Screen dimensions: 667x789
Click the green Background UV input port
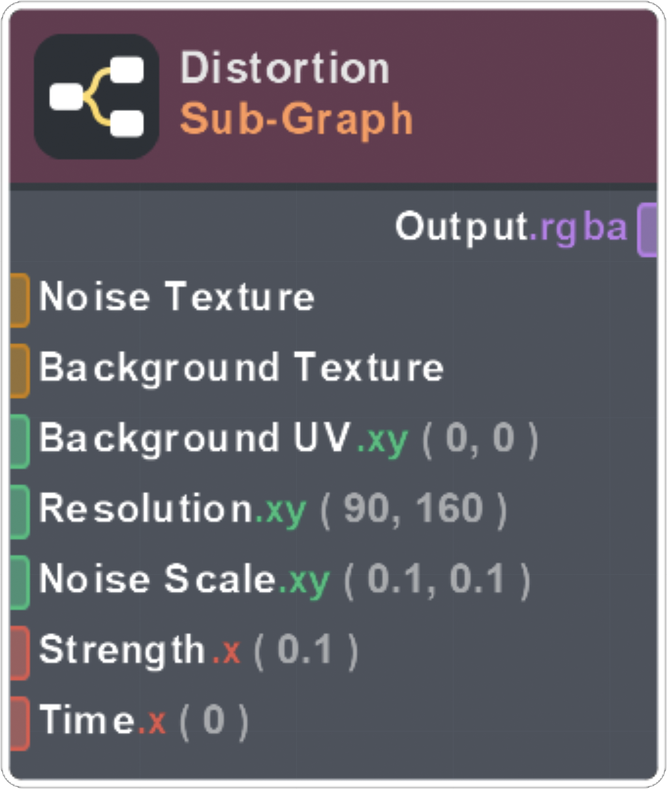[x=20, y=441]
